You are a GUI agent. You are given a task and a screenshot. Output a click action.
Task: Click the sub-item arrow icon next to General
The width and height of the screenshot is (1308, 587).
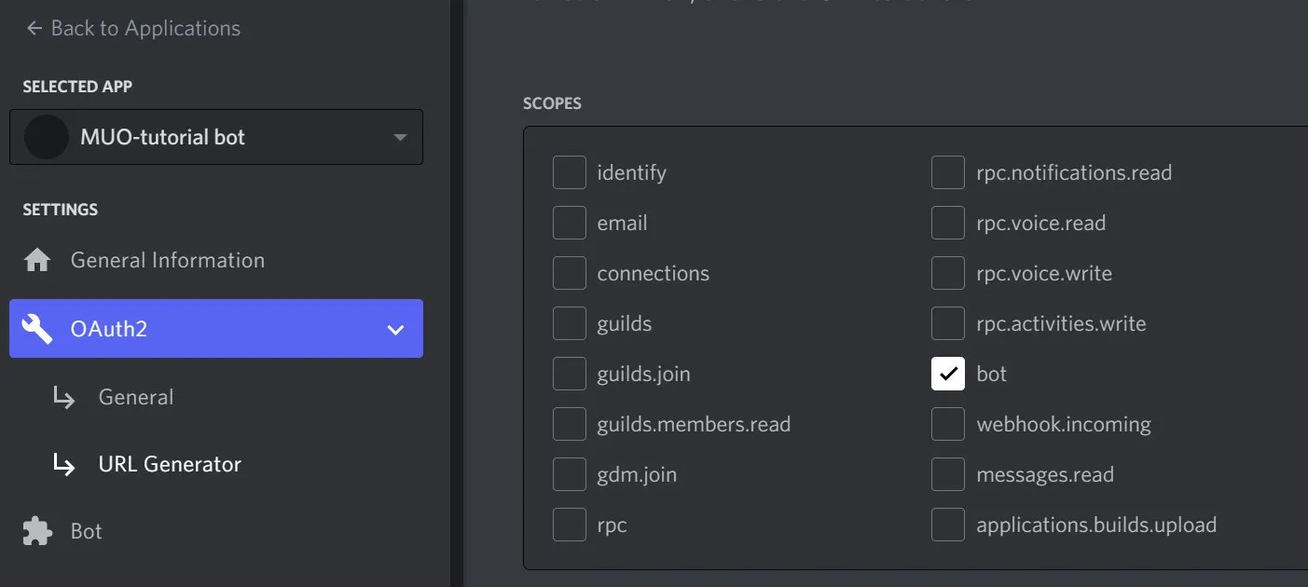click(x=63, y=397)
